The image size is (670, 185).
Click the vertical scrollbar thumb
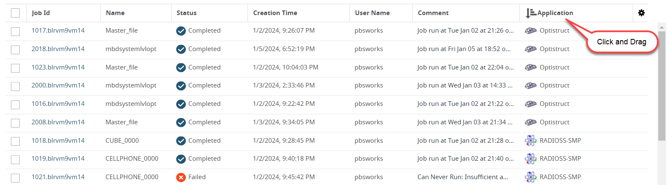(662, 84)
